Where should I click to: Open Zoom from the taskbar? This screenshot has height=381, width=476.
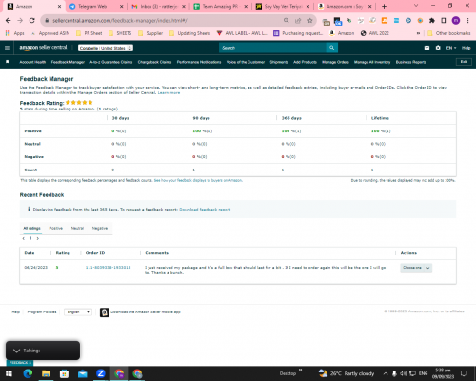(x=101, y=373)
